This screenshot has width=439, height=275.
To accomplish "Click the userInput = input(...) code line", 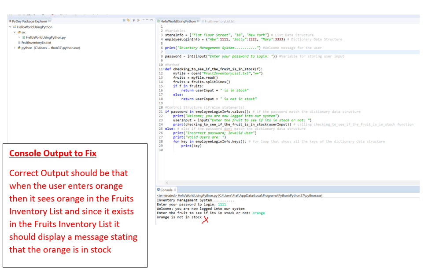I will 242,120.
